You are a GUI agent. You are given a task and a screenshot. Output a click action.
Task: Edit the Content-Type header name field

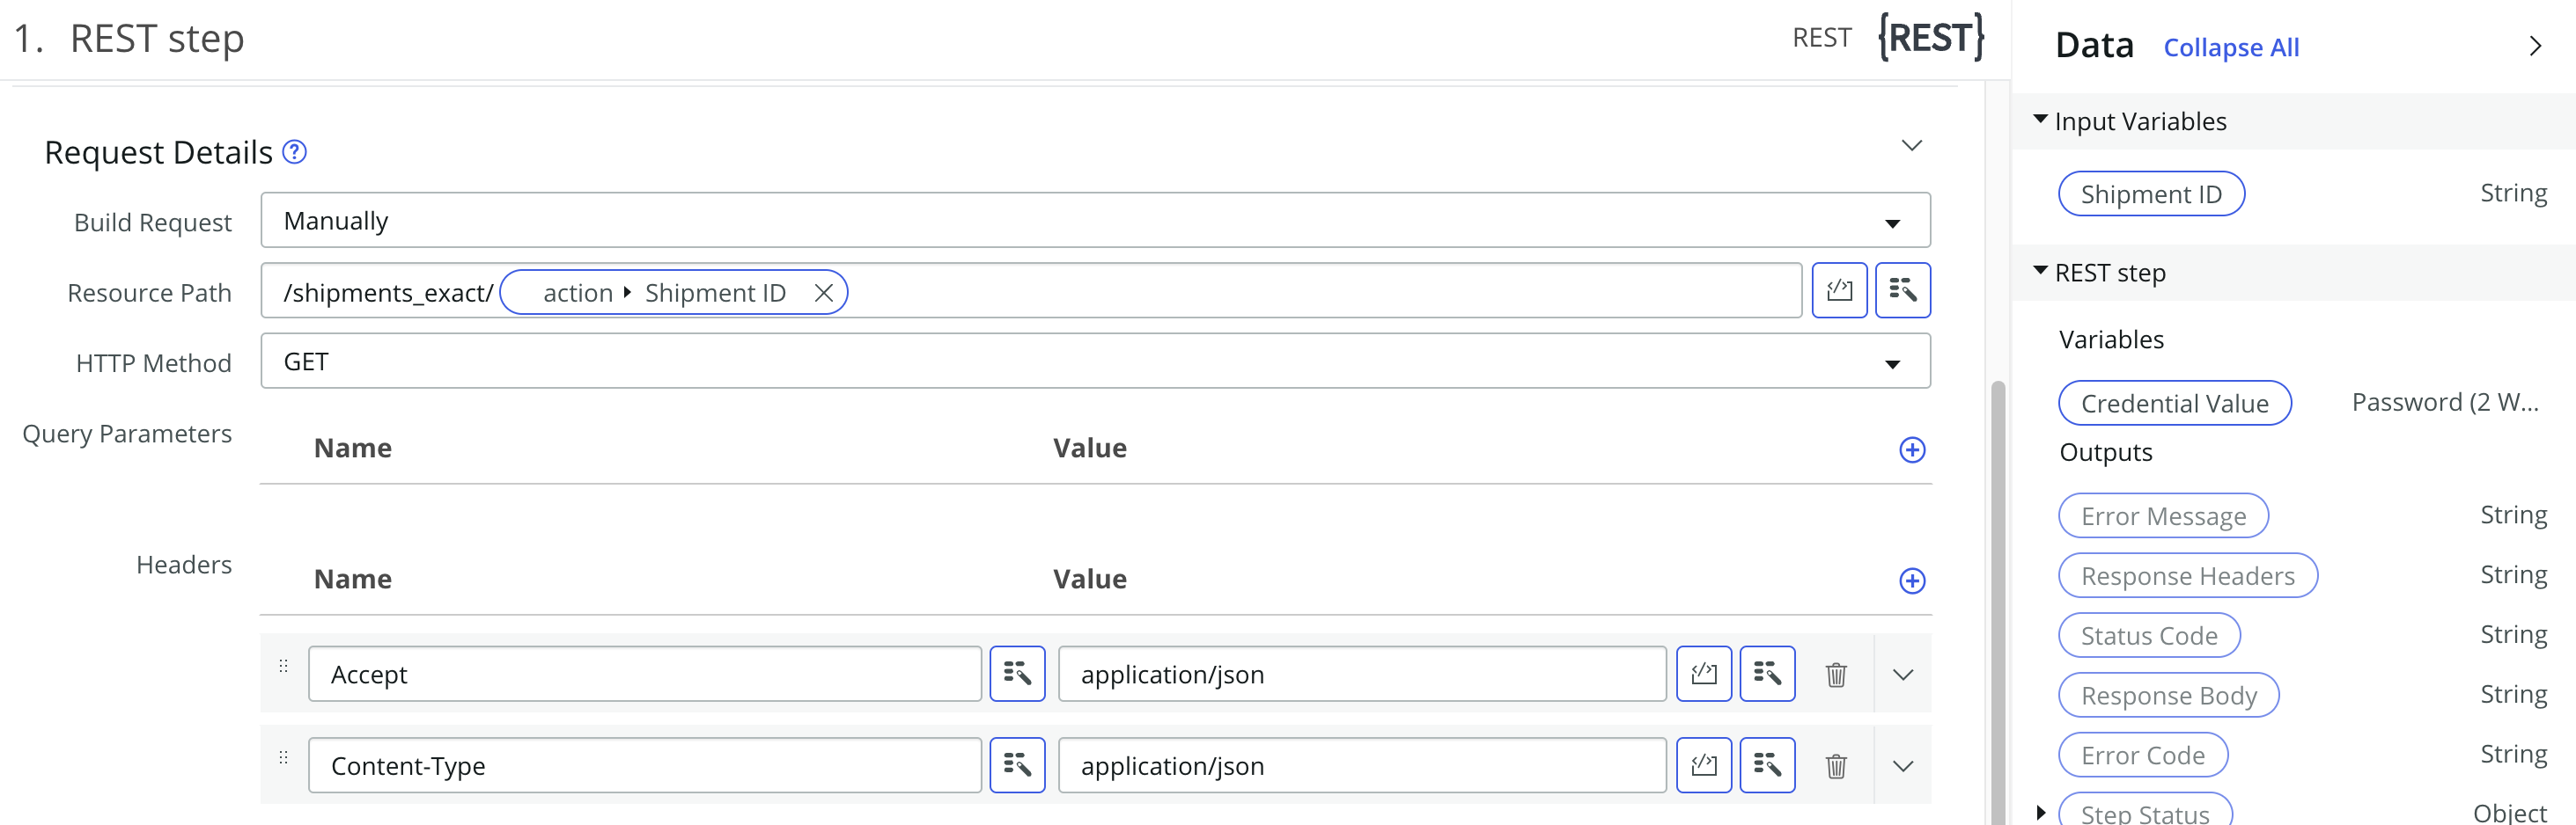[x=645, y=766]
